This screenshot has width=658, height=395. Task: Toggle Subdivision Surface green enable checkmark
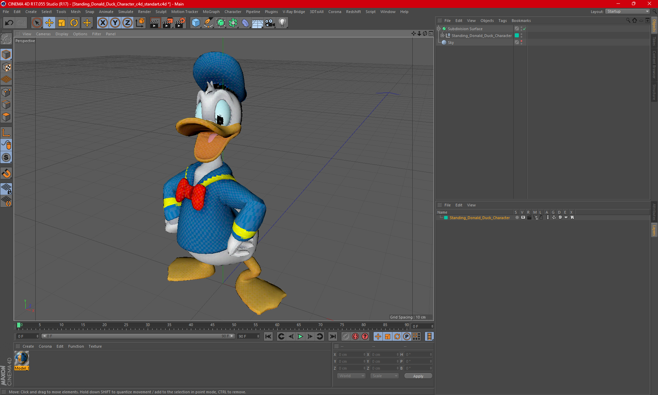(525, 29)
